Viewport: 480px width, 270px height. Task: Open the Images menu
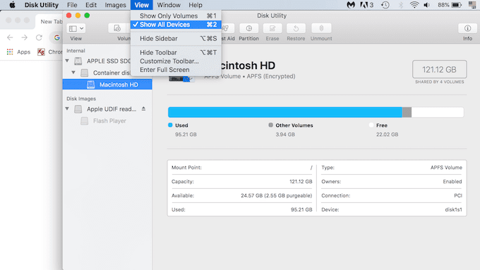pyautogui.click(x=115, y=5)
